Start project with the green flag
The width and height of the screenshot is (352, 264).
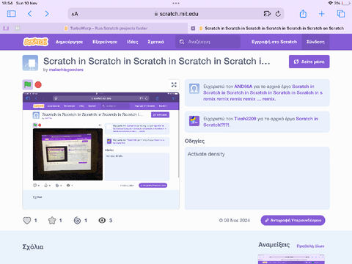[x=28, y=85]
